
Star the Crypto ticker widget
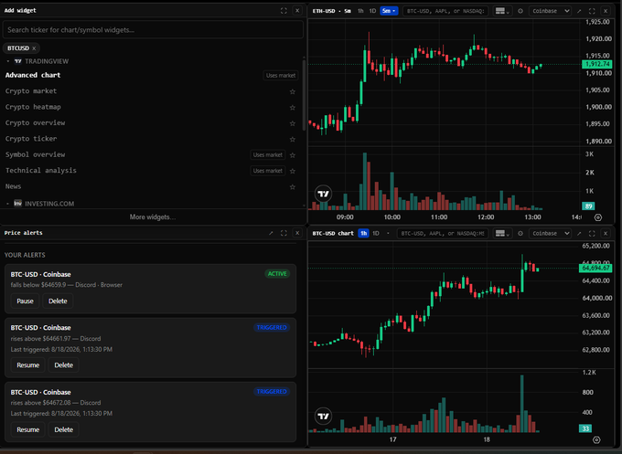293,139
